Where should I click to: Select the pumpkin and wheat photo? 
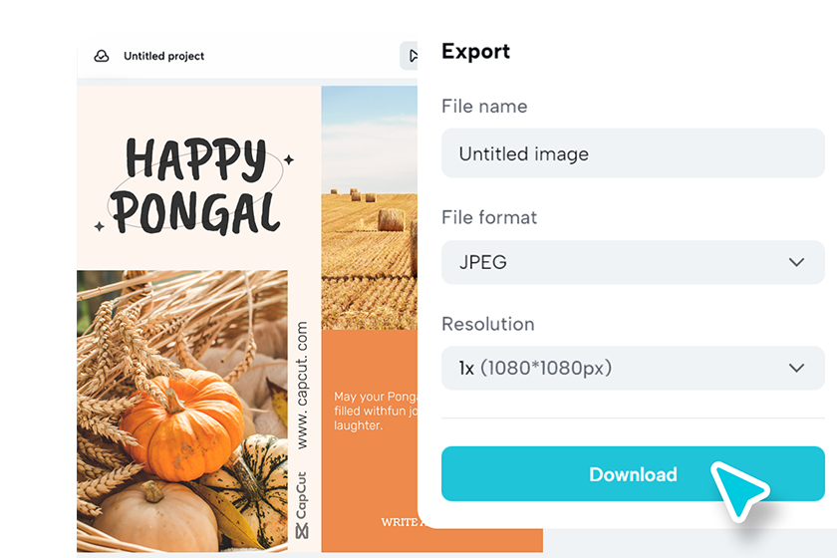[x=182, y=411]
